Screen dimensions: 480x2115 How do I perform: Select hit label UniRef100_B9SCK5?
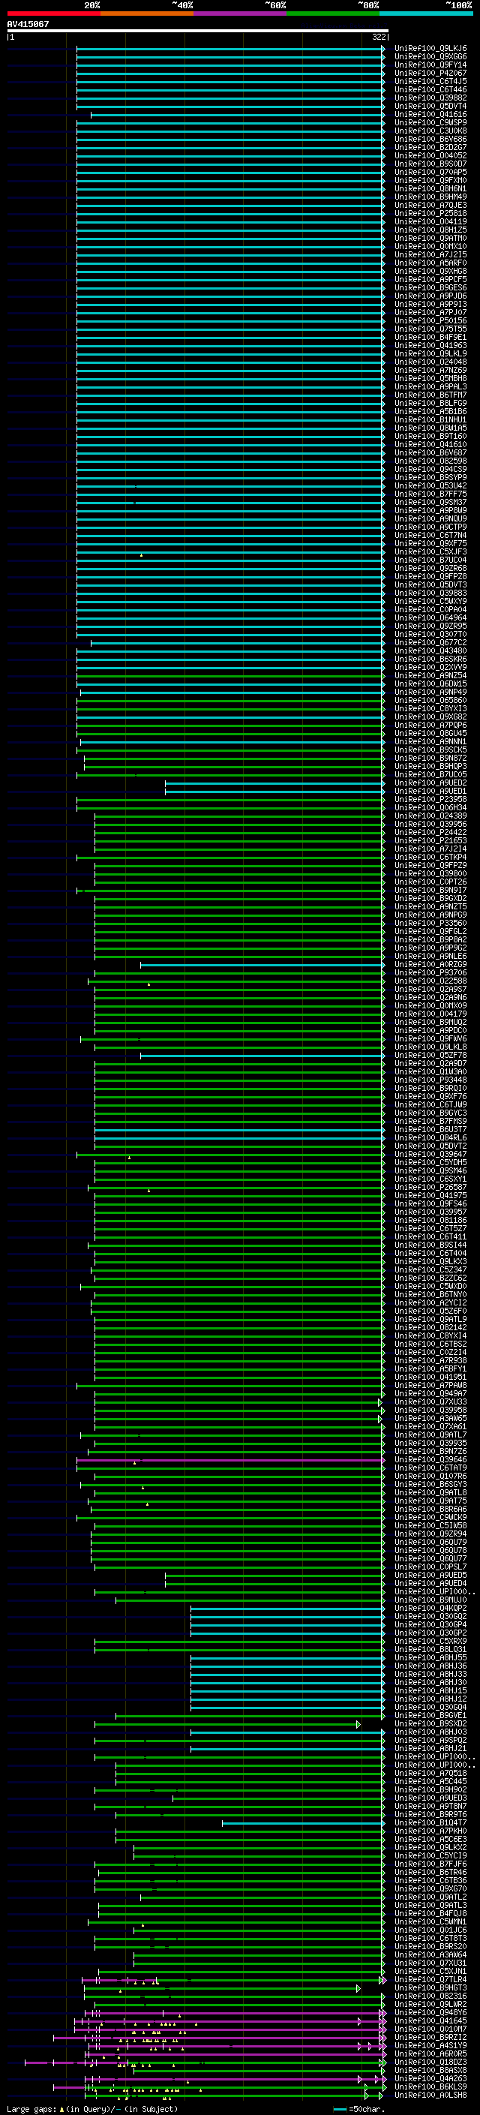point(430,750)
